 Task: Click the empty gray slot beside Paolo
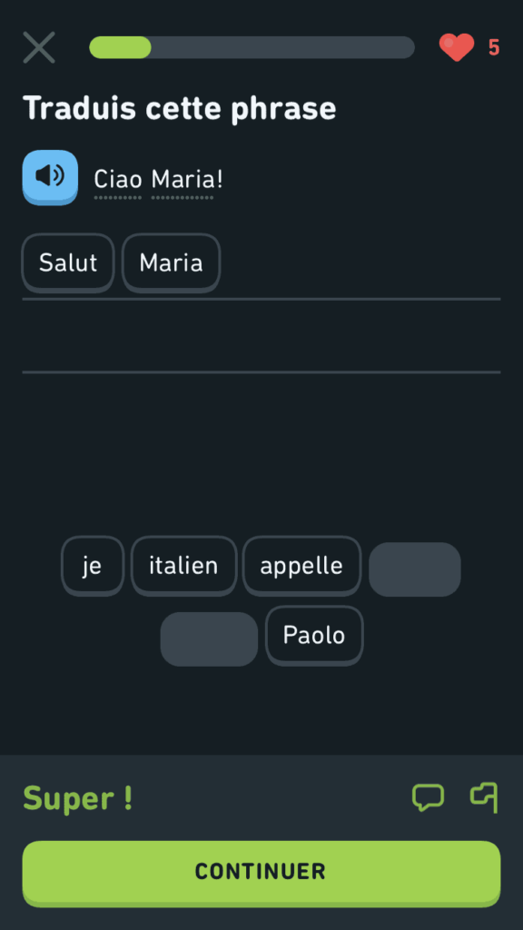click(x=209, y=639)
